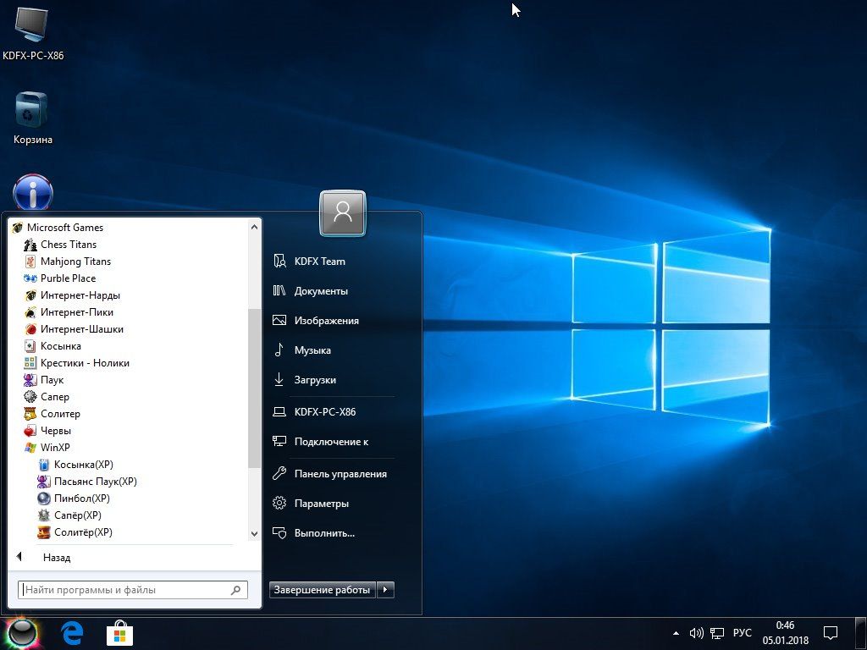Screen dimensions: 867x650
Task: Open Документы in the start menu
Action: coord(321,291)
